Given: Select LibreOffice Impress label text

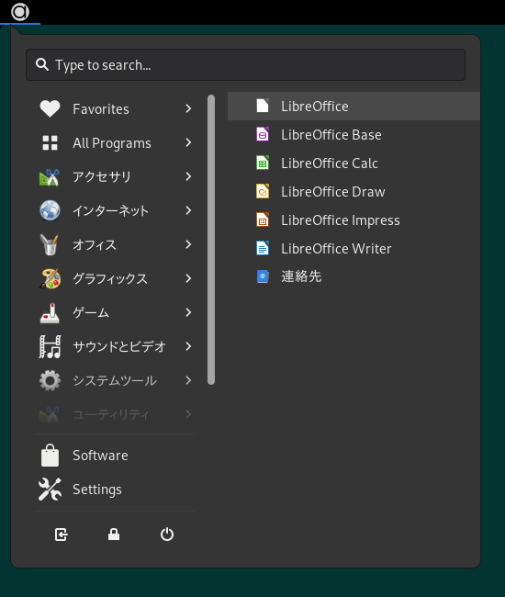Looking at the screenshot, I should point(341,220).
